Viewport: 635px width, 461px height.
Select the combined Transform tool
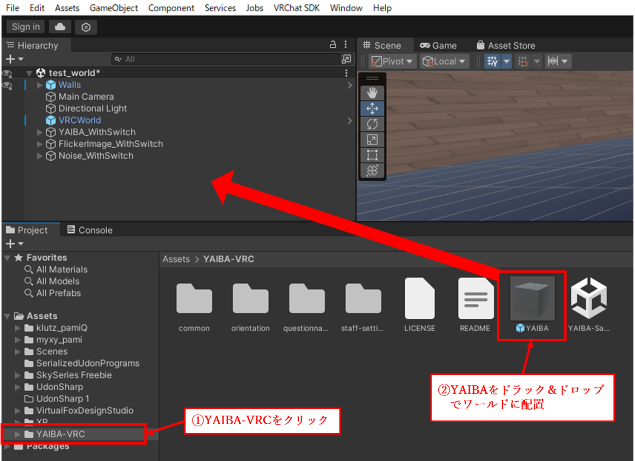pos(372,171)
